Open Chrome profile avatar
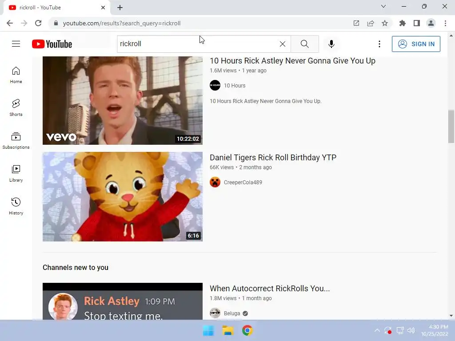The image size is (455, 341). [431, 23]
